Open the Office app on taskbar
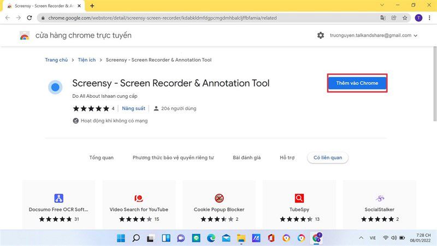 [271, 238]
